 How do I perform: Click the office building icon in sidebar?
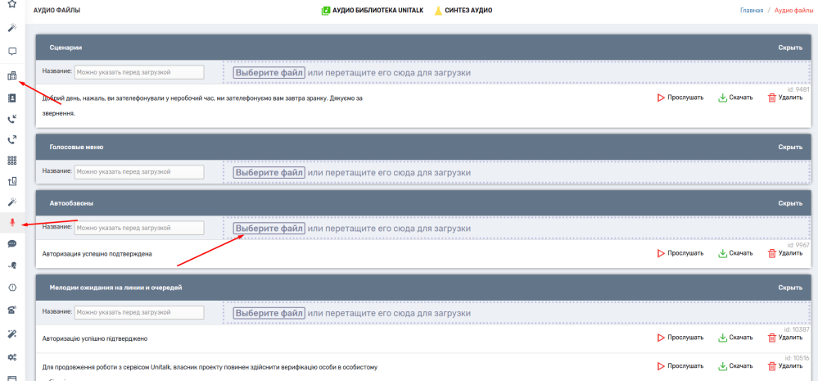coord(12,76)
